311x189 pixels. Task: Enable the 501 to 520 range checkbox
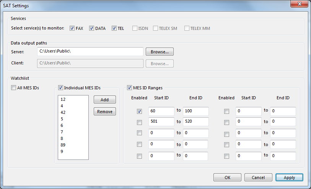click(x=139, y=122)
